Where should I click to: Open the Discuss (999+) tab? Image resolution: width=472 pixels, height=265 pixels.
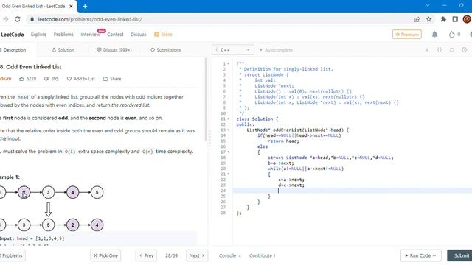point(114,50)
